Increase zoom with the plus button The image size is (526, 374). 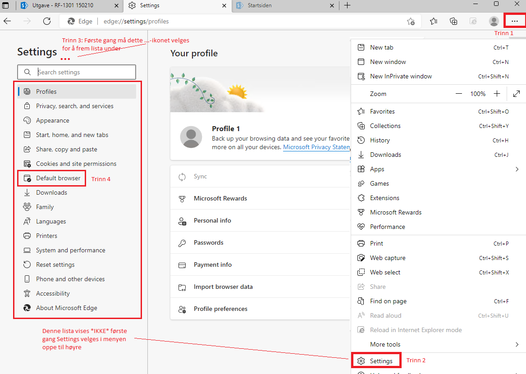[x=497, y=94]
